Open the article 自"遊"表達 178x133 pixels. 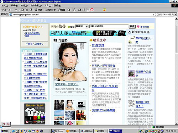(98, 45)
